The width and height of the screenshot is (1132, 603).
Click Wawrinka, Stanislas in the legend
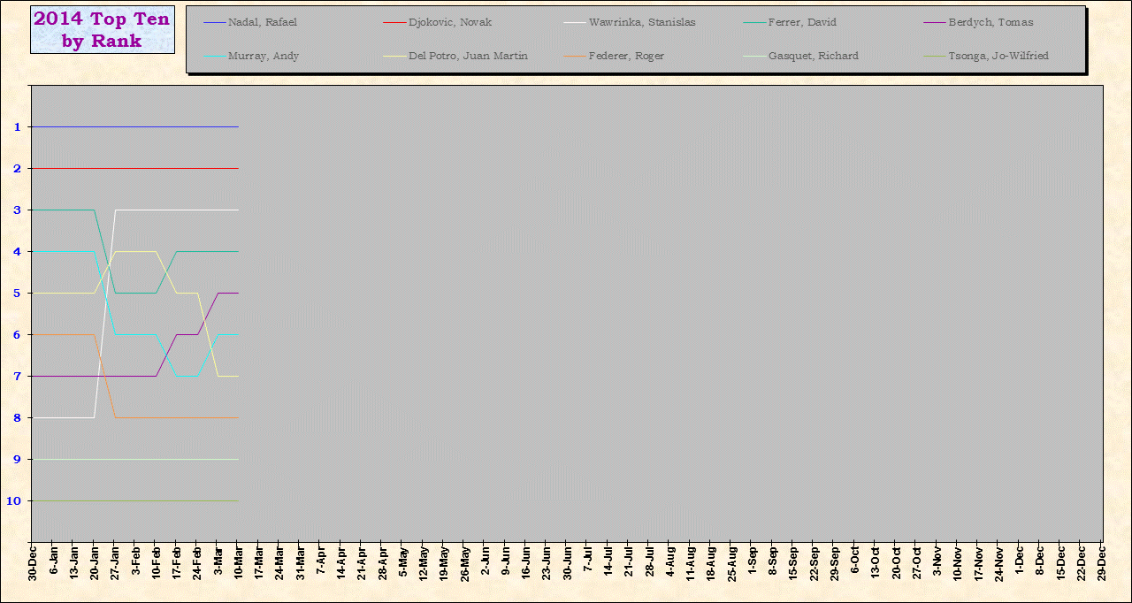[641, 22]
